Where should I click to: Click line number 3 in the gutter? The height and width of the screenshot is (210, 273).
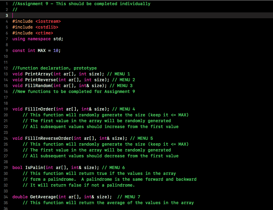pos(7,15)
